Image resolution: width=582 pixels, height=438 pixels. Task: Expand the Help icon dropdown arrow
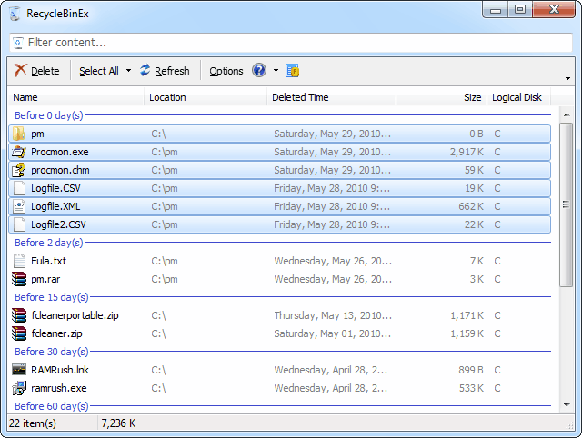click(276, 71)
